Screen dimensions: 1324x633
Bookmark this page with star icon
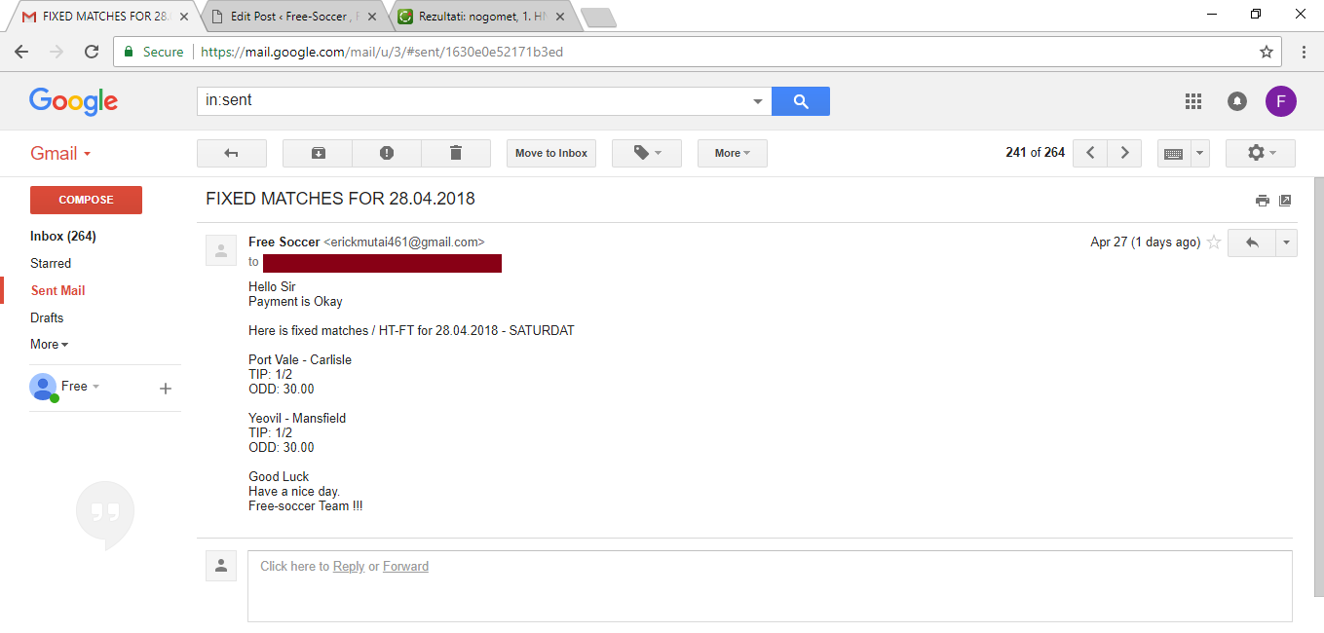(1267, 52)
